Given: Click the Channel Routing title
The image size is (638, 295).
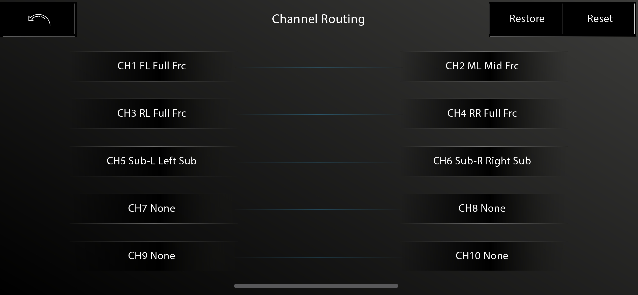Looking at the screenshot, I should pos(318,19).
